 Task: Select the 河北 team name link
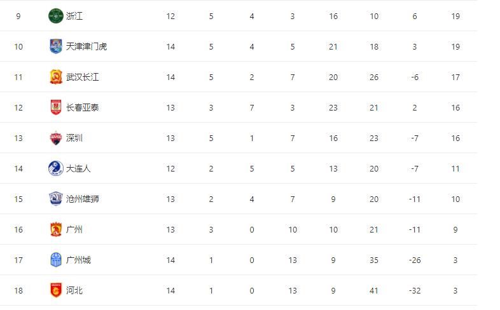(x=74, y=290)
